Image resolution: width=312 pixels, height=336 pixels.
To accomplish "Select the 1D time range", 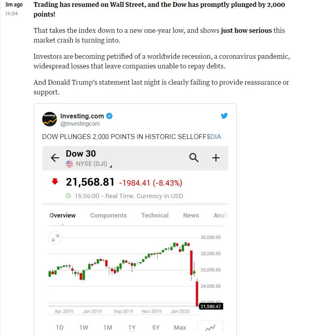I will coord(60,327).
